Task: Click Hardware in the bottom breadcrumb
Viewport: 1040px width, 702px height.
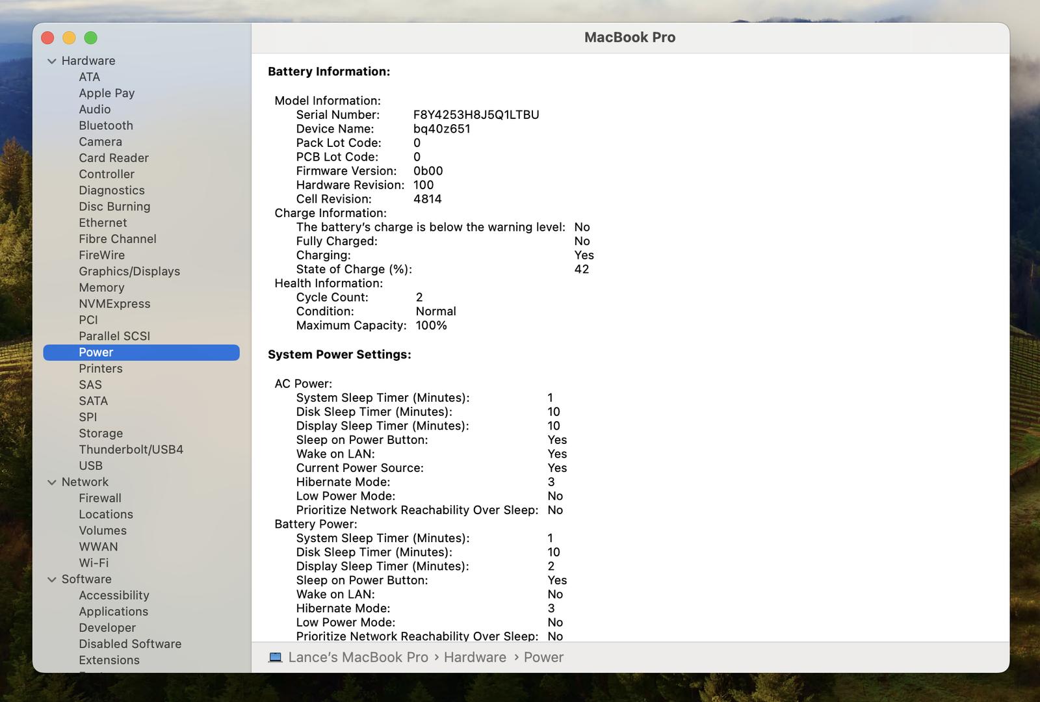Action: [x=474, y=657]
